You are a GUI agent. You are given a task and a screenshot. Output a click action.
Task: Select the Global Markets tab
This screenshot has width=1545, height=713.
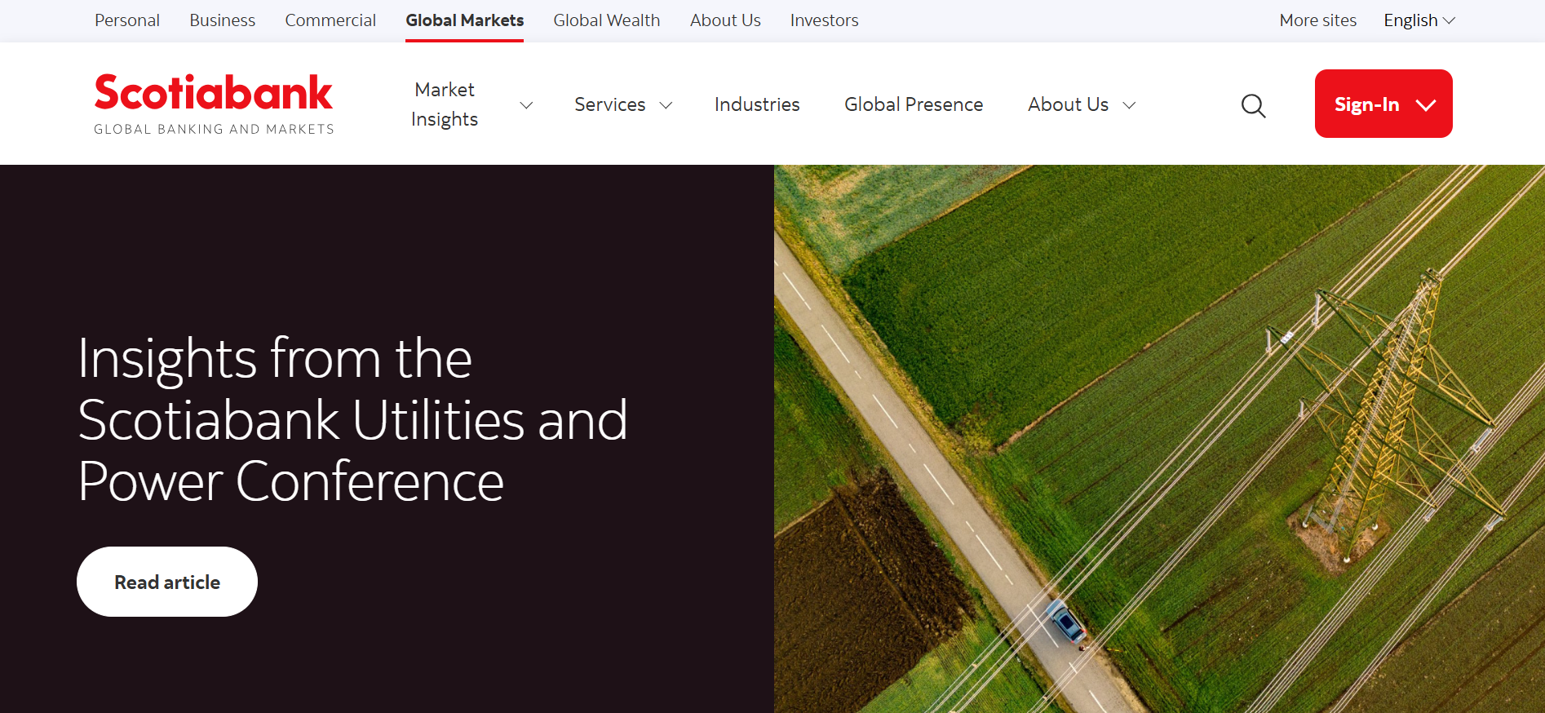click(465, 20)
